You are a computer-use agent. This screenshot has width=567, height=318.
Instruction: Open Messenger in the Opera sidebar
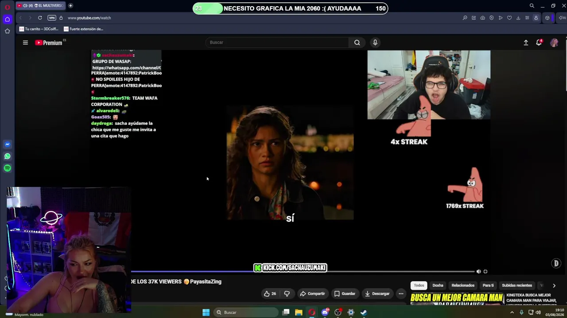[x=7, y=144]
